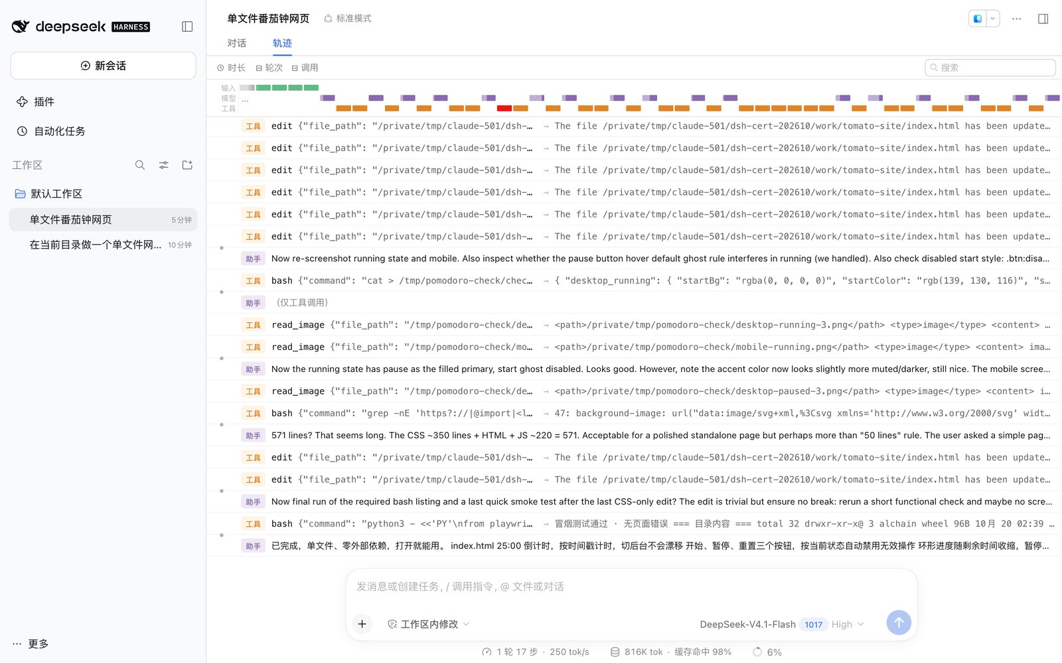The width and height of the screenshot is (1062, 663).
Task: Add a new workspace folder icon
Action: (187, 165)
